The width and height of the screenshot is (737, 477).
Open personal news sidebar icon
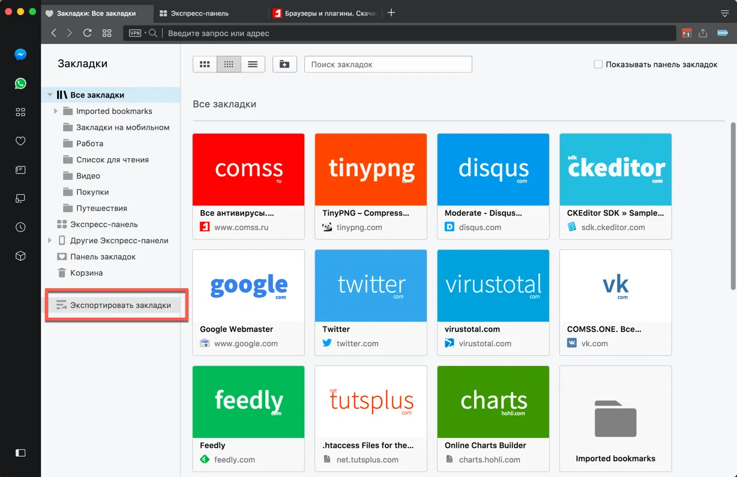(20, 170)
